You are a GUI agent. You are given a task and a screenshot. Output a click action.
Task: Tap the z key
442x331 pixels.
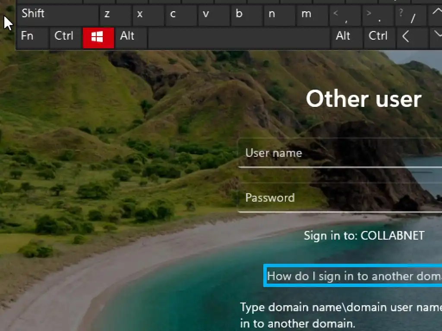[x=115, y=16]
